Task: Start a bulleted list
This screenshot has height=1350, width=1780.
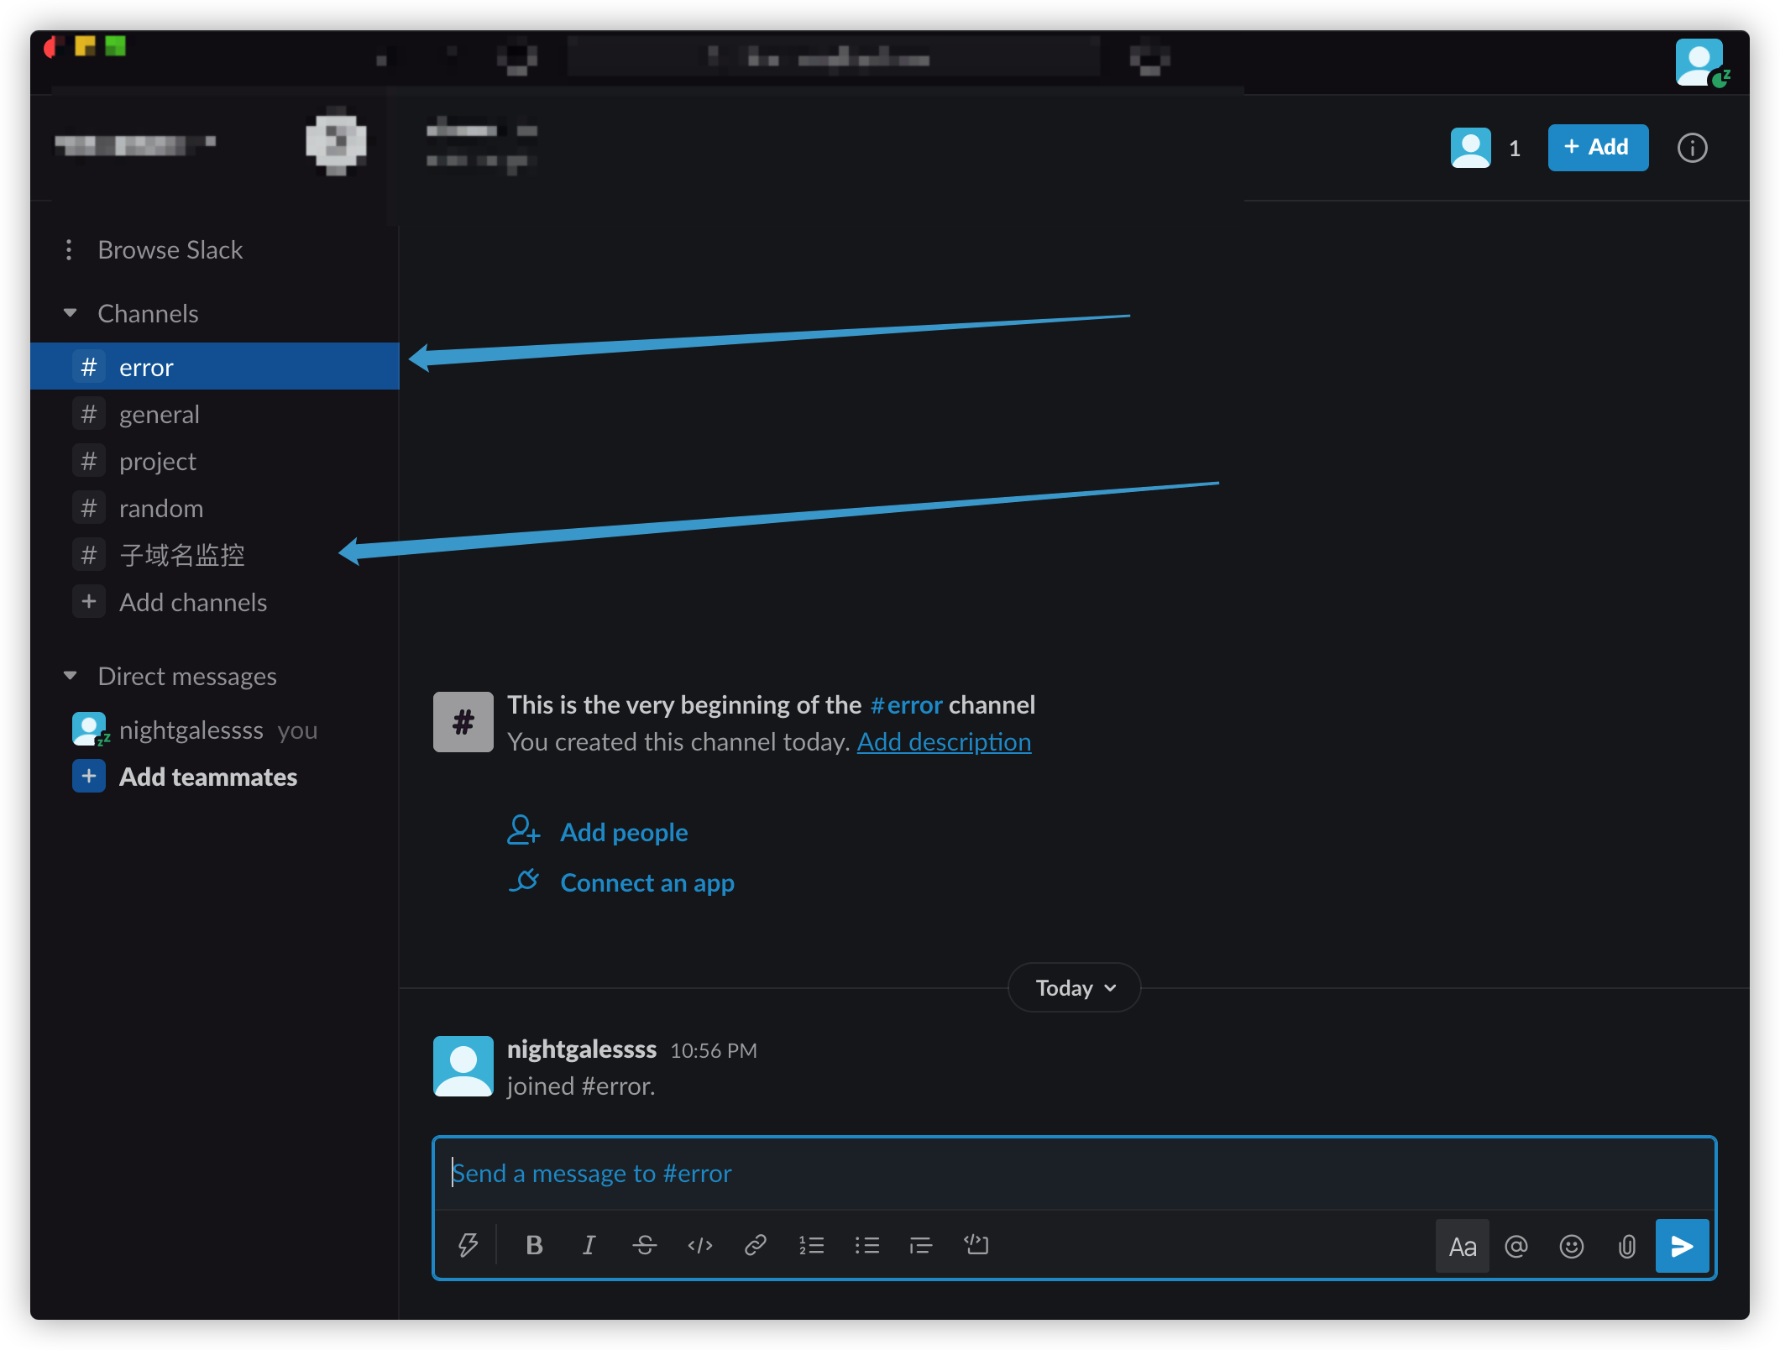Action: coord(866,1245)
